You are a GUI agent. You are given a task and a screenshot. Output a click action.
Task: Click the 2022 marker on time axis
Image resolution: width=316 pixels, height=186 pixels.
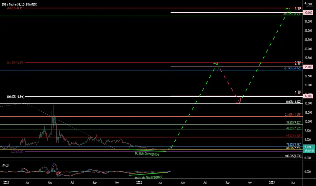[139, 182]
